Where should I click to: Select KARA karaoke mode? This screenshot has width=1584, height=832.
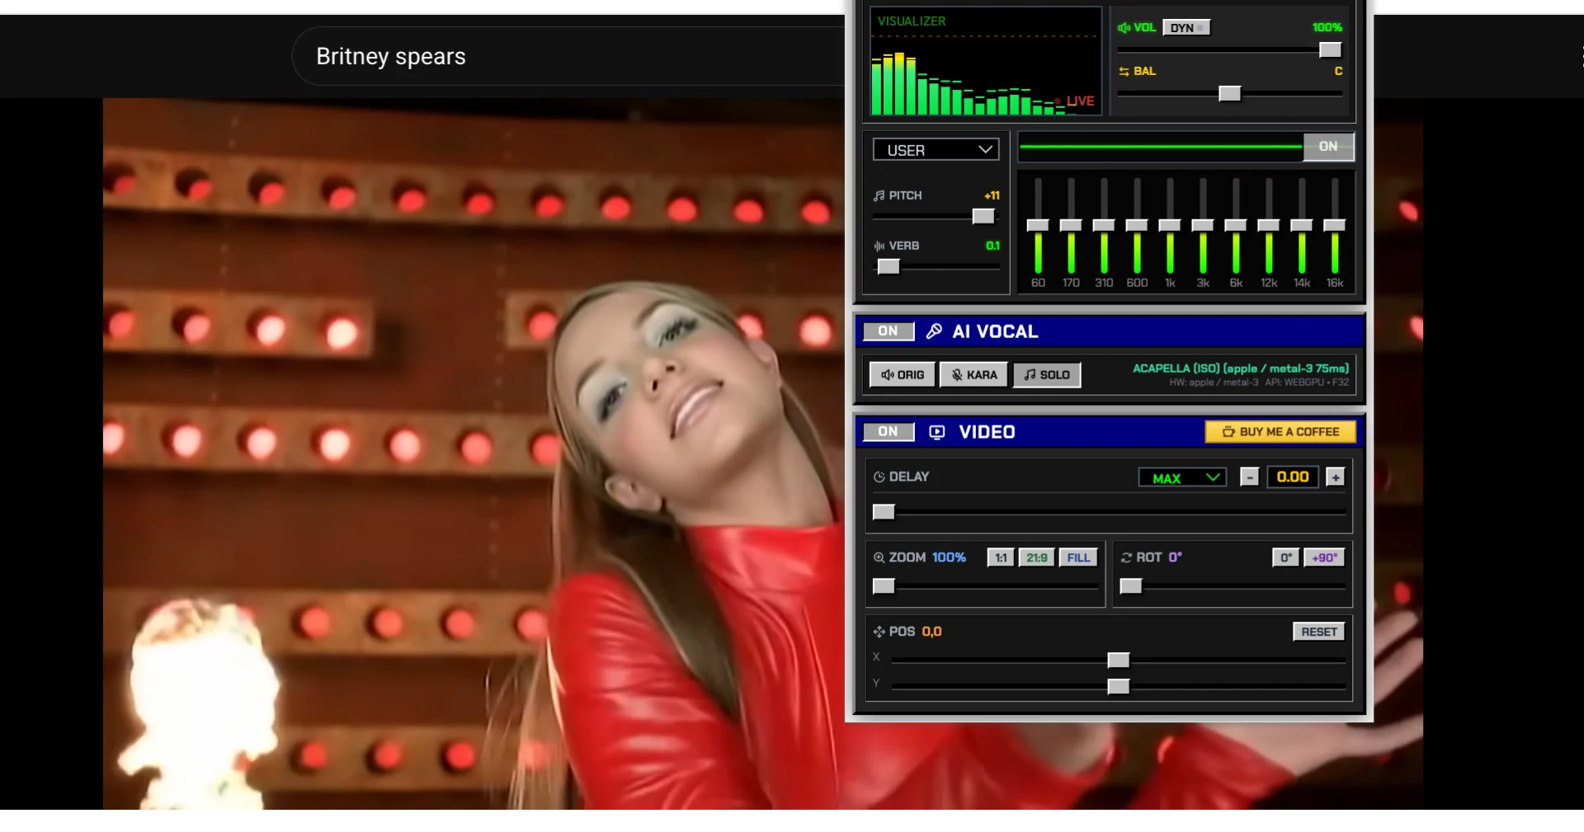(974, 375)
